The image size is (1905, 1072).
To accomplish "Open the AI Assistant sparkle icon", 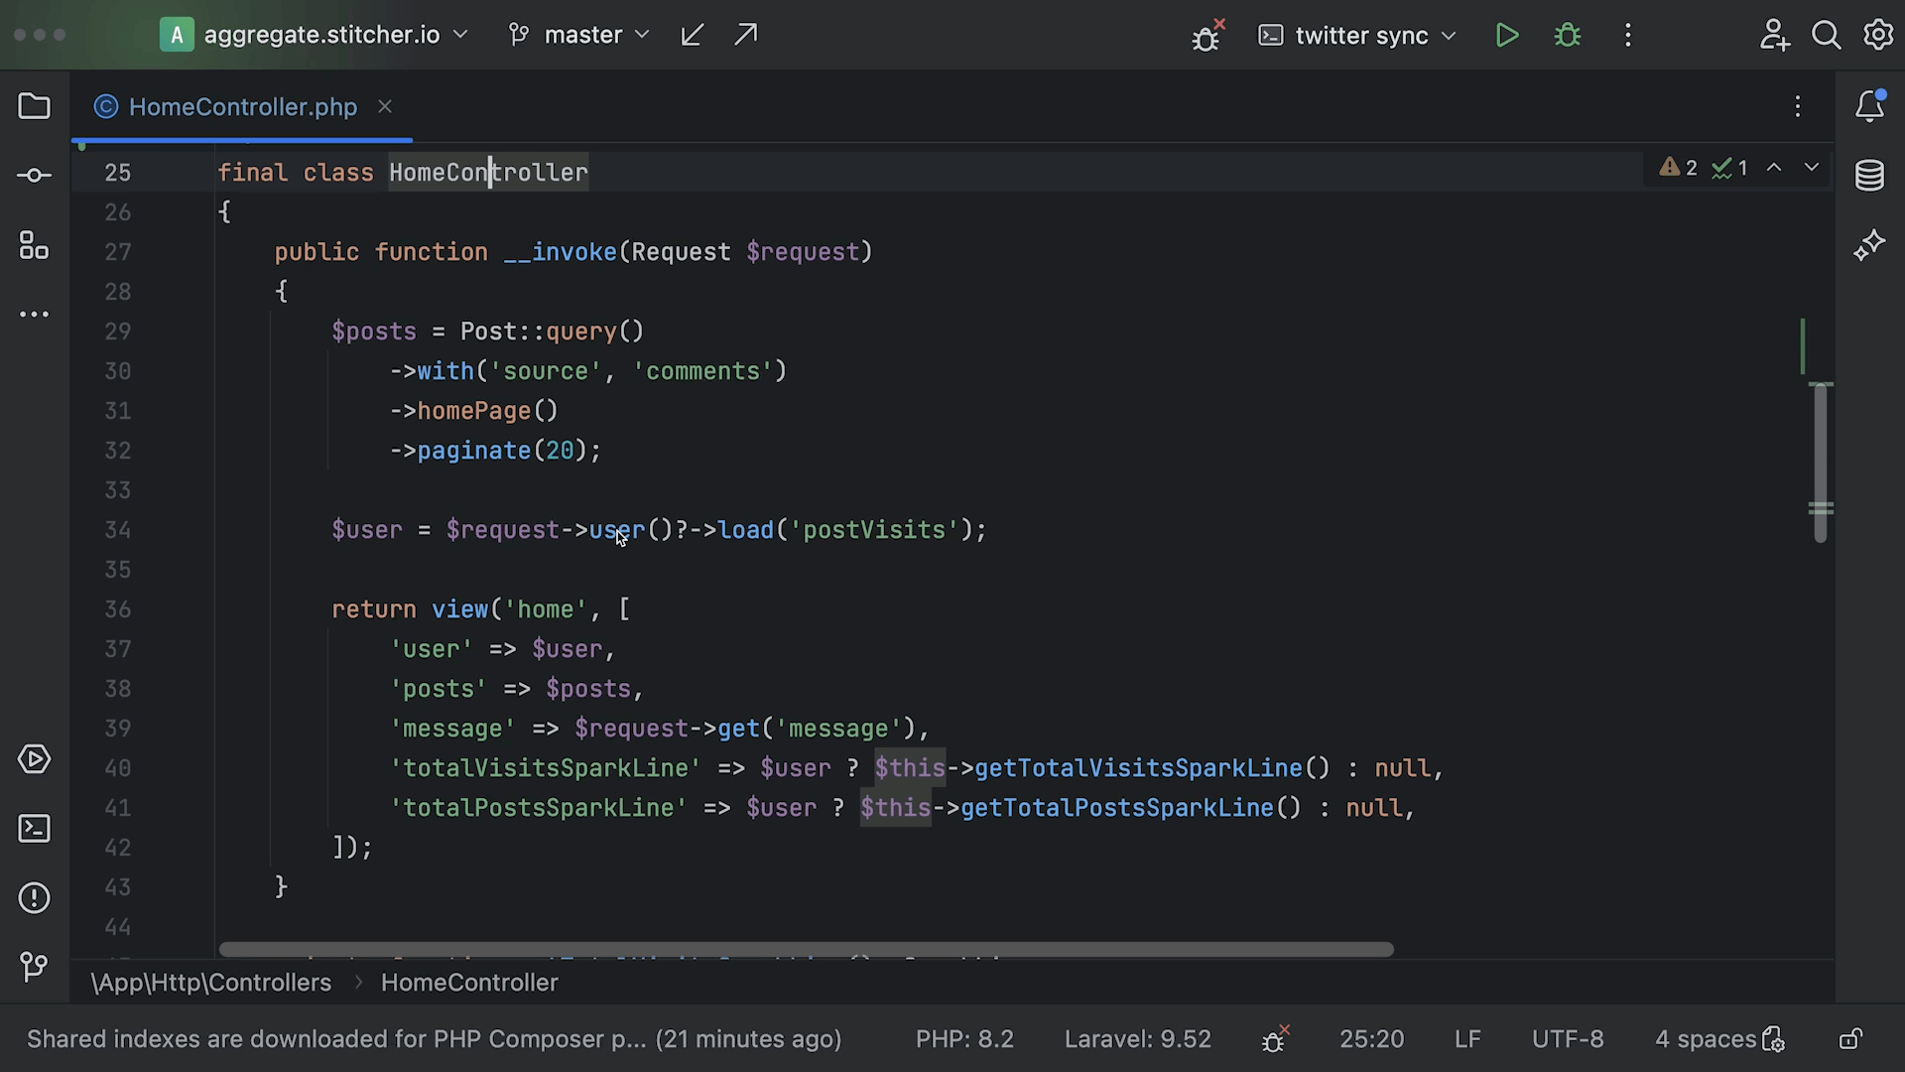I will click(x=1869, y=245).
